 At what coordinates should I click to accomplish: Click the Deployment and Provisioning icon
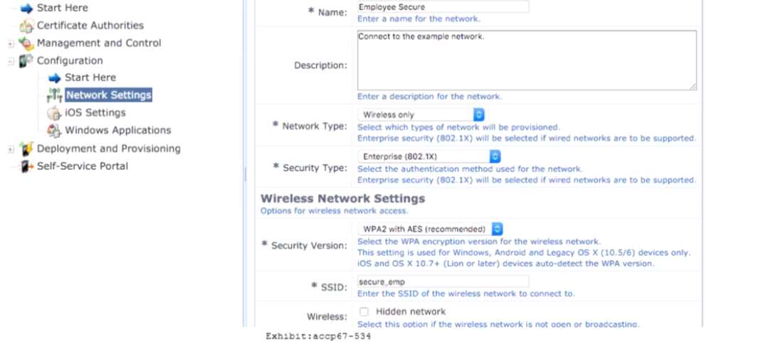26,149
